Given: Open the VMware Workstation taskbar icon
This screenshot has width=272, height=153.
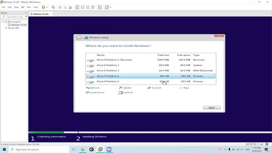Looking at the screenshot, I should coord(100,149).
